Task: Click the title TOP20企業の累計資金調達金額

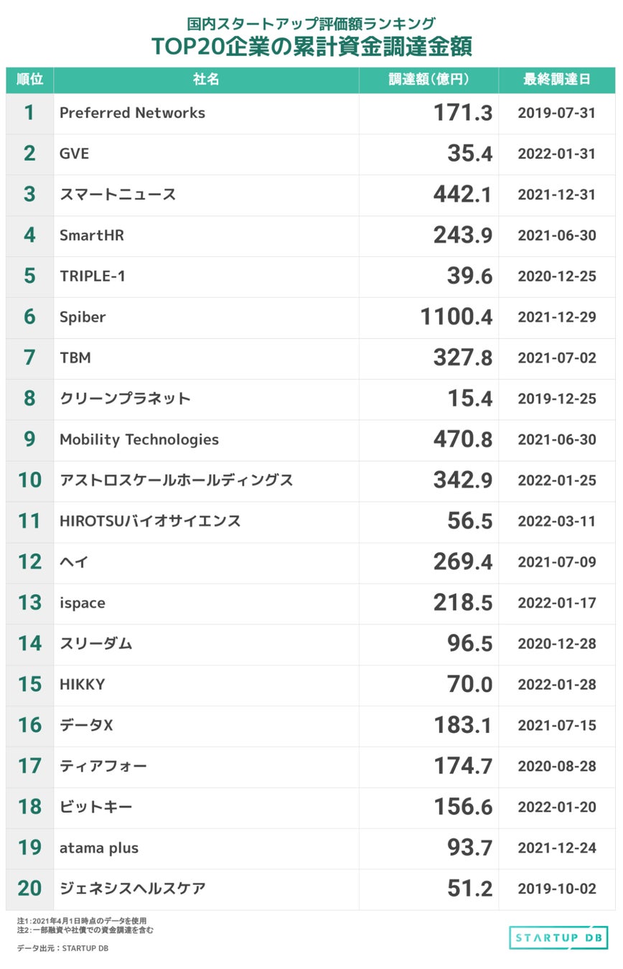Action: click(x=311, y=46)
